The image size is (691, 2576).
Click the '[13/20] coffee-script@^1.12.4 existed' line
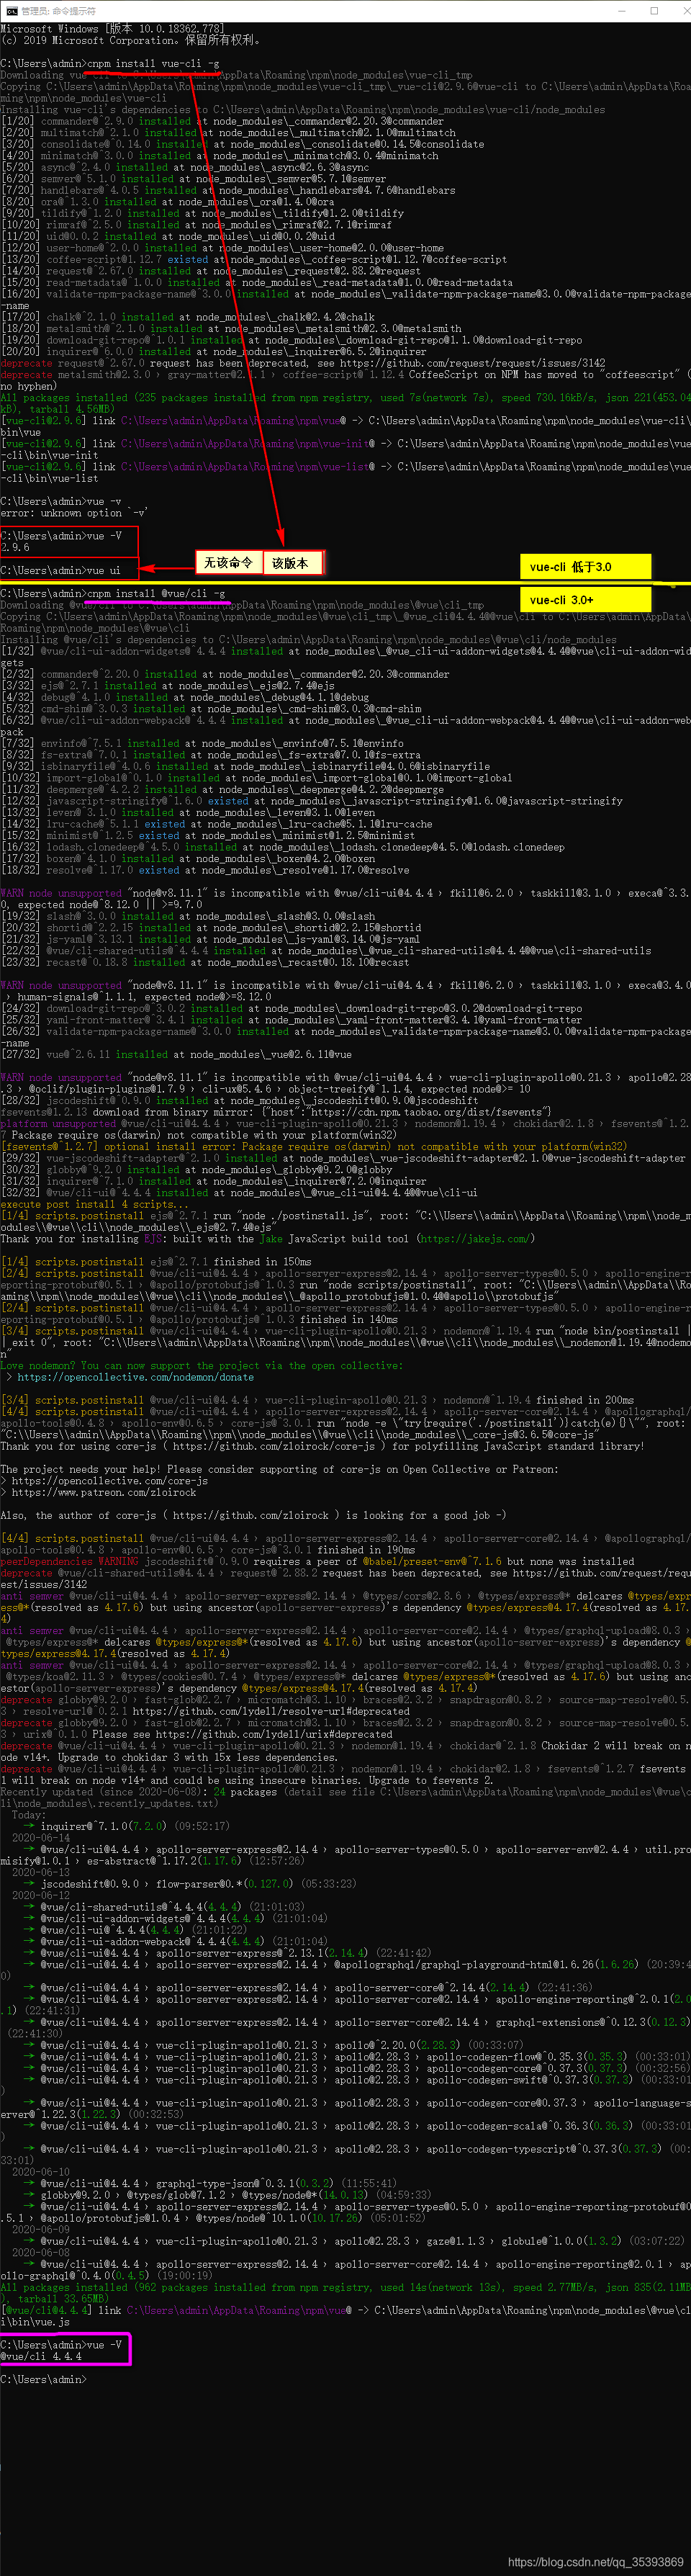click(x=254, y=259)
